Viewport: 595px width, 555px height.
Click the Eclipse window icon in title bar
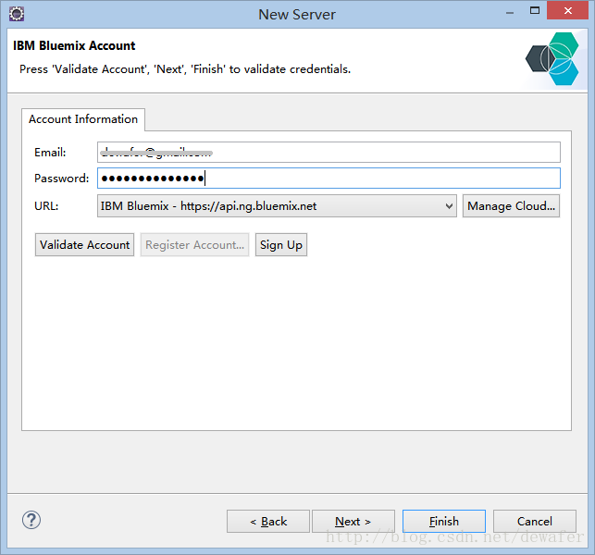click(x=17, y=14)
